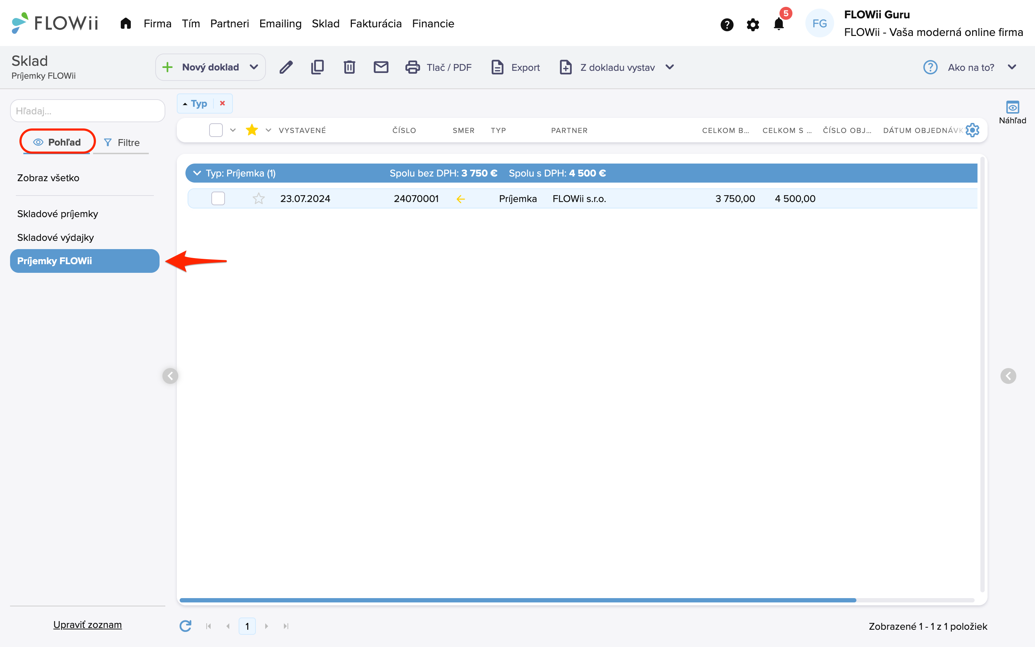
Task: Open the Financie menu
Action: click(x=433, y=23)
